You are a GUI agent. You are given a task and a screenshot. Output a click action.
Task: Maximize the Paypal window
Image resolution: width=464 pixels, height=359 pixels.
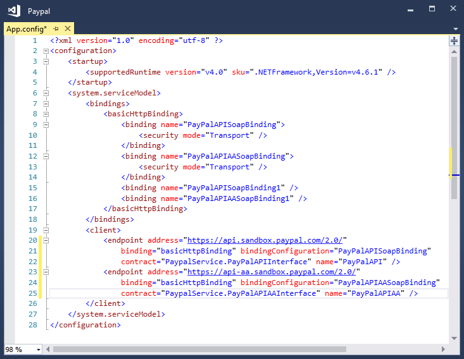[x=432, y=9]
